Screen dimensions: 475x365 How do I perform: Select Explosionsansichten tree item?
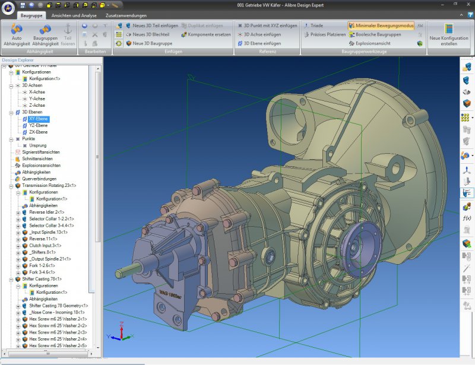41,166
